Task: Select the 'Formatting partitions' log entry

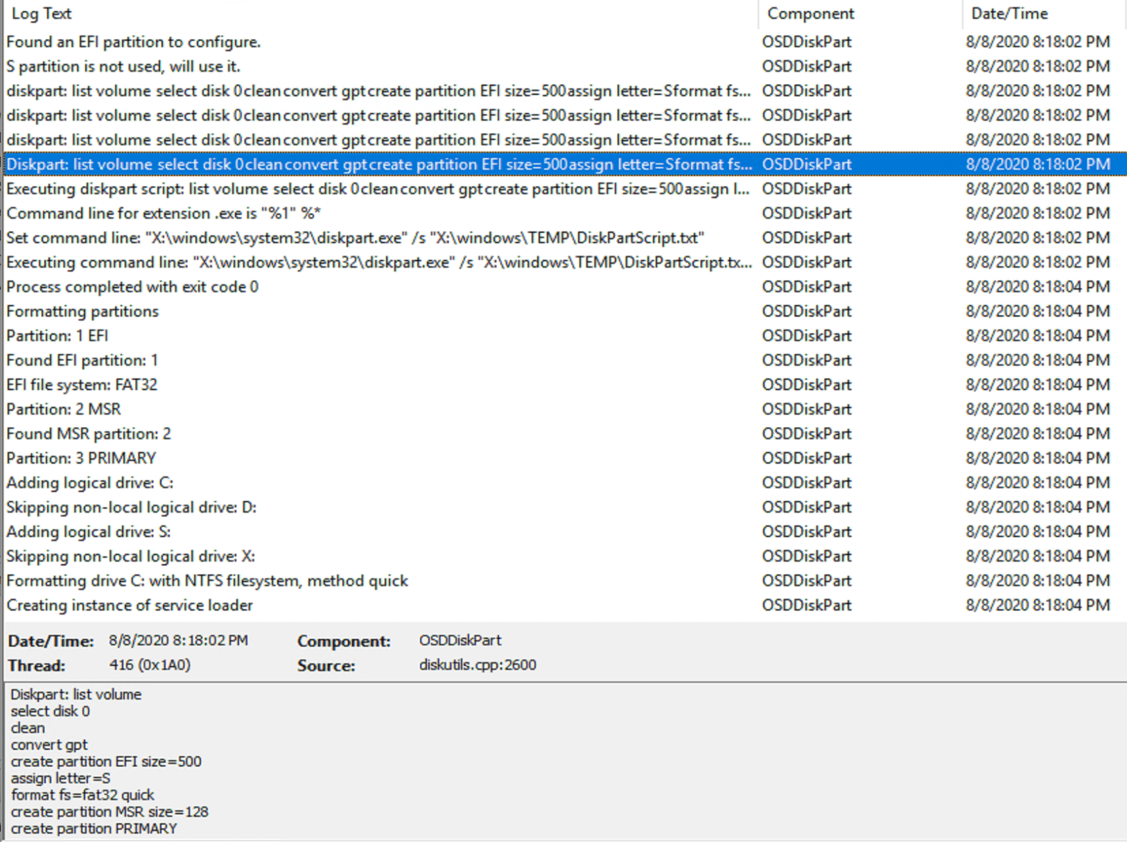Action: (82, 311)
